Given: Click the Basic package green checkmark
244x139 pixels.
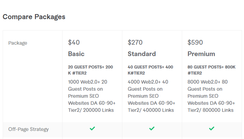Looking at the screenshot, I should 92,129.
